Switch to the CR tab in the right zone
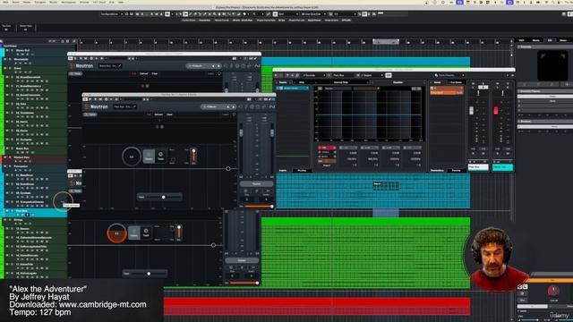Screen dimensions: 573x322 coord(550,40)
